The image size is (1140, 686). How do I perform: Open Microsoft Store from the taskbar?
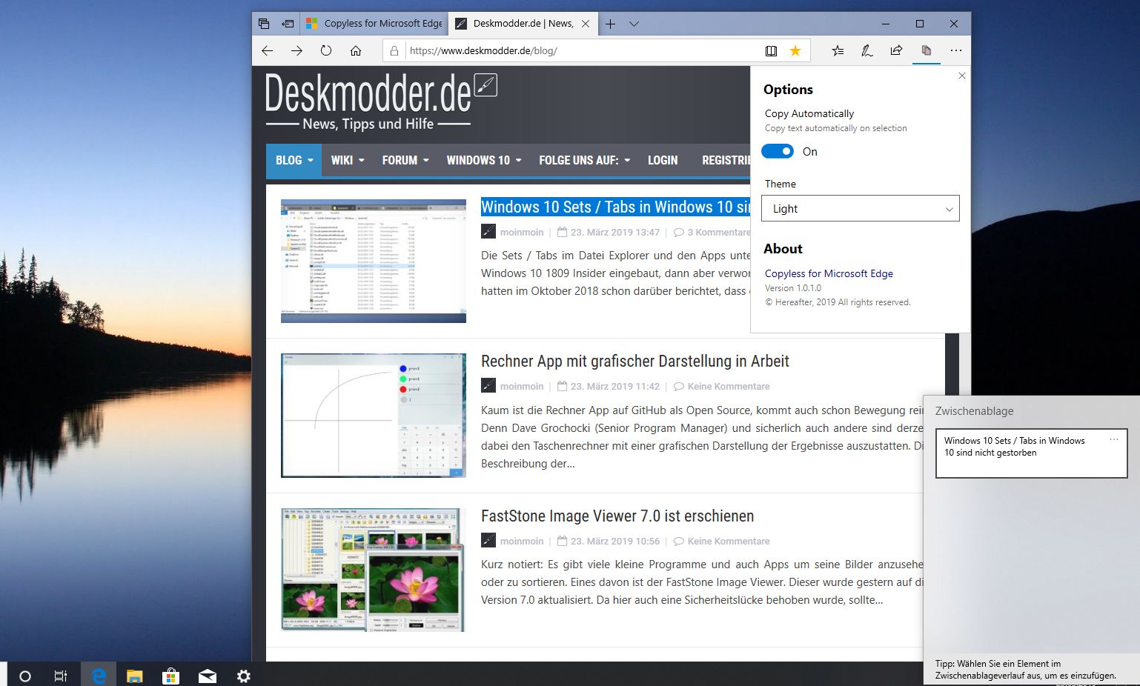tap(170, 676)
